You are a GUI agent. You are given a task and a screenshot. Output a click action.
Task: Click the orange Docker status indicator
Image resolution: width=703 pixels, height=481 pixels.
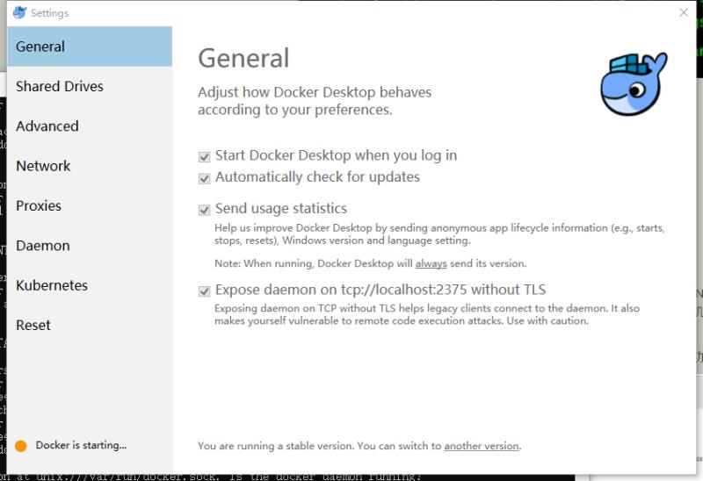[20, 446]
